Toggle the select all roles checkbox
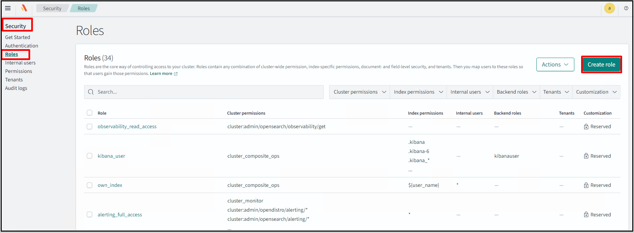Image resolution: width=634 pixels, height=233 pixels. (90, 113)
